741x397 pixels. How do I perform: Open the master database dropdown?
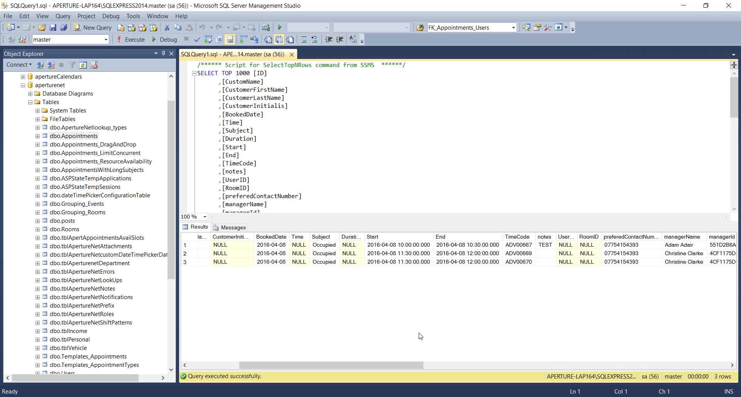click(106, 39)
